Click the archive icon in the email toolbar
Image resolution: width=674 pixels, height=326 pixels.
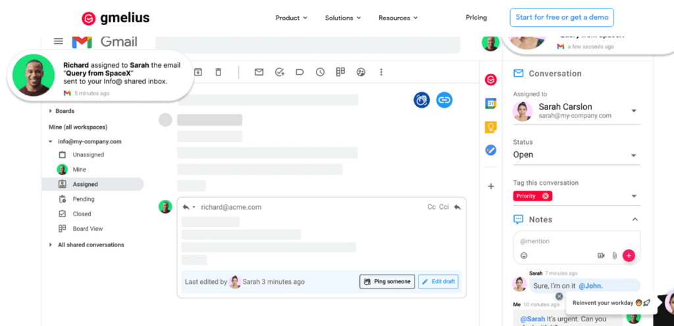pyautogui.click(x=198, y=72)
